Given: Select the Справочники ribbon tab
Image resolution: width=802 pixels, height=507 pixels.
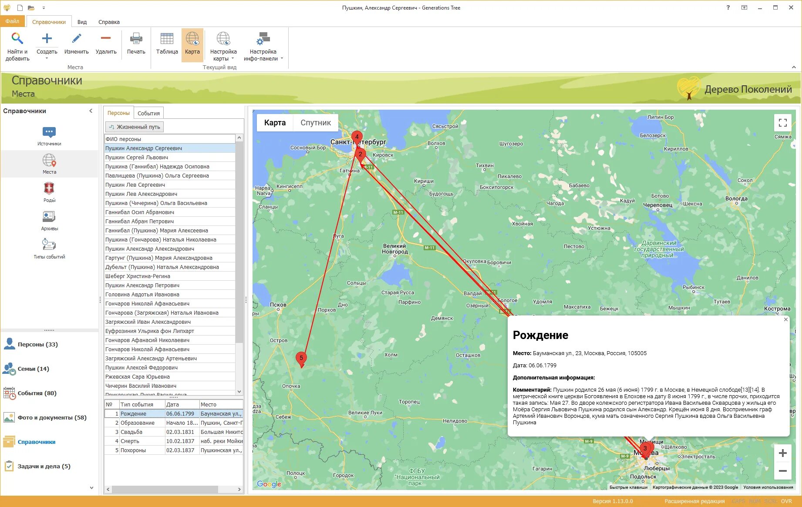Looking at the screenshot, I should [49, 22].
